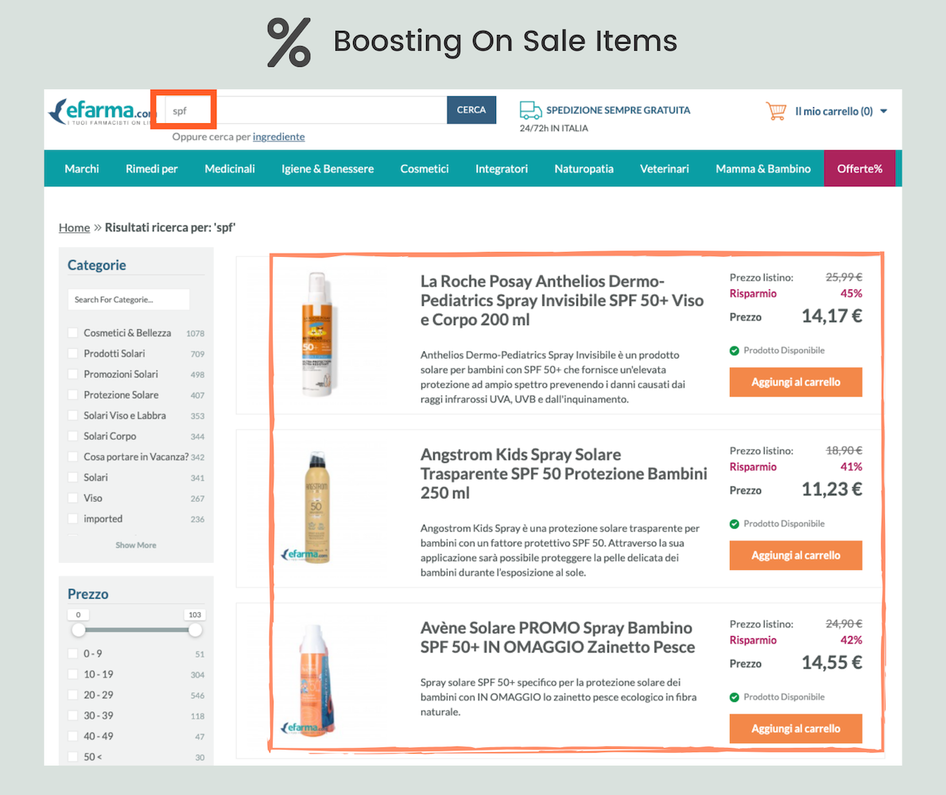This screenshot has height=795, width=946.
Task: Click Avène Solare availability check icon
Action: 735,697
